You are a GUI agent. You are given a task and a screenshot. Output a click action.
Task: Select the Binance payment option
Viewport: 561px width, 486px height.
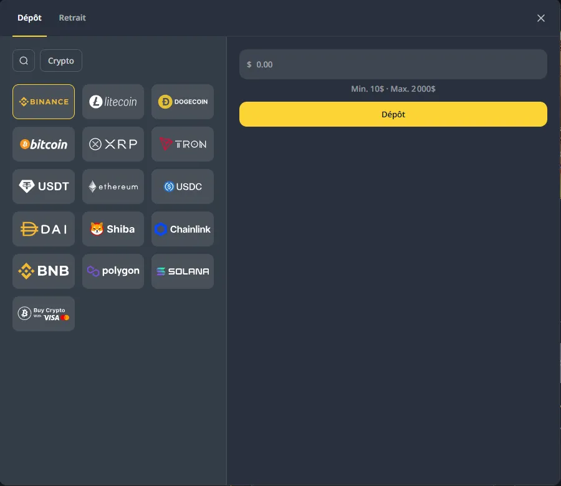click(44, 102)
